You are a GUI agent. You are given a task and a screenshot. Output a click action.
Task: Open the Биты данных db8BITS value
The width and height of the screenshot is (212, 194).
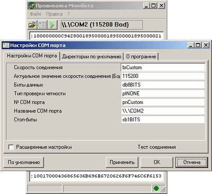[163, 85]
